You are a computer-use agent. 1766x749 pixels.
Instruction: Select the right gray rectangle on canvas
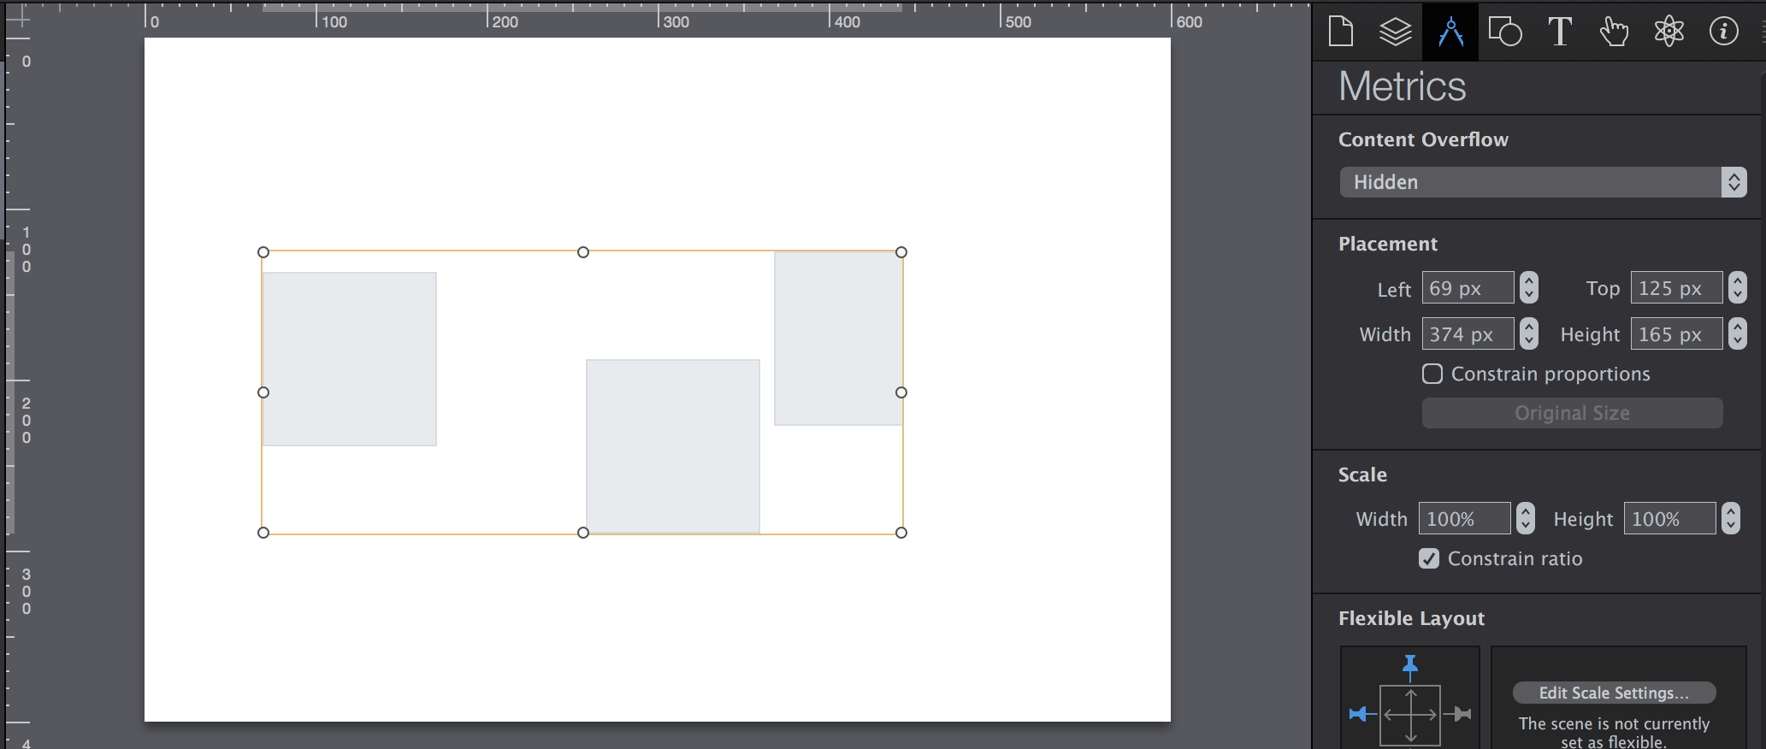(x=838, y=339)
